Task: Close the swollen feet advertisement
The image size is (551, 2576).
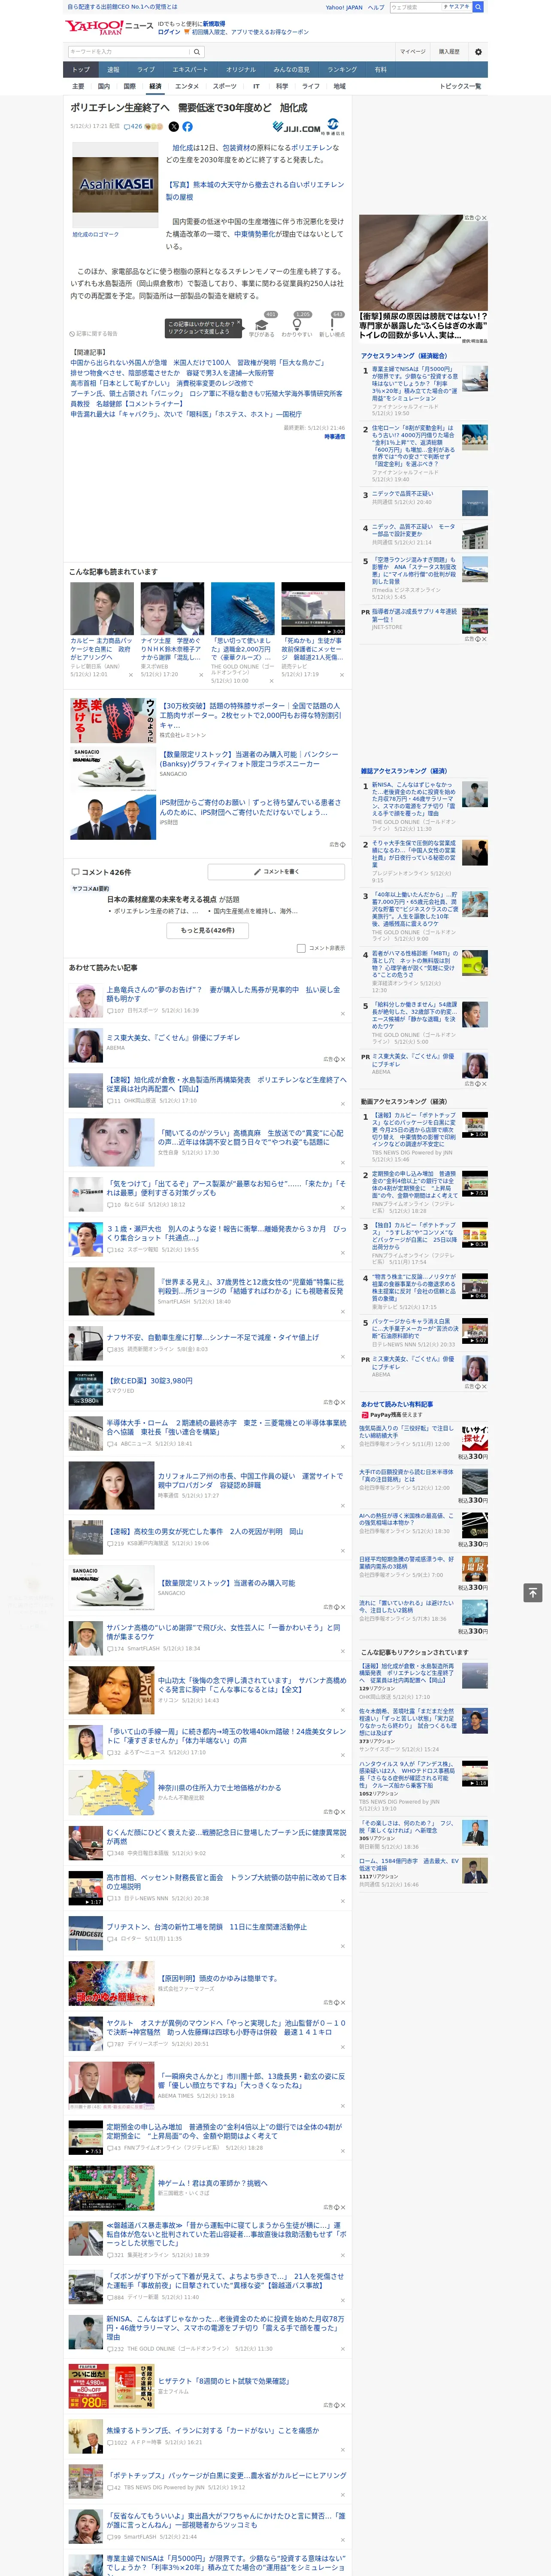Action: point(484,218)
